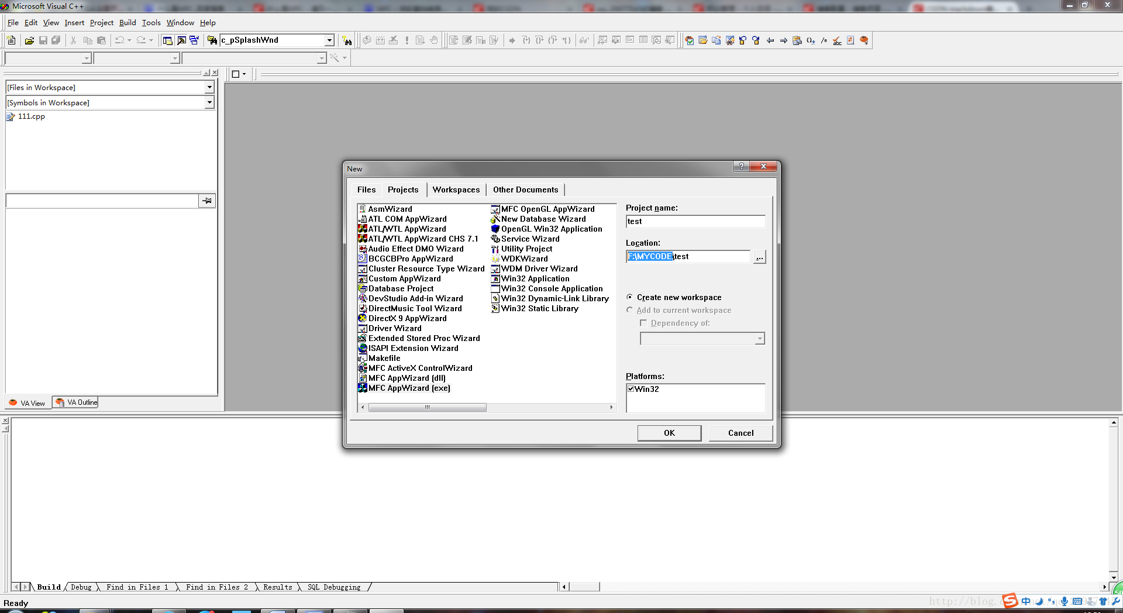The height and width of the screenshot is (613, 1123).
Task: Open the Project menu
Action: point(102,23)
